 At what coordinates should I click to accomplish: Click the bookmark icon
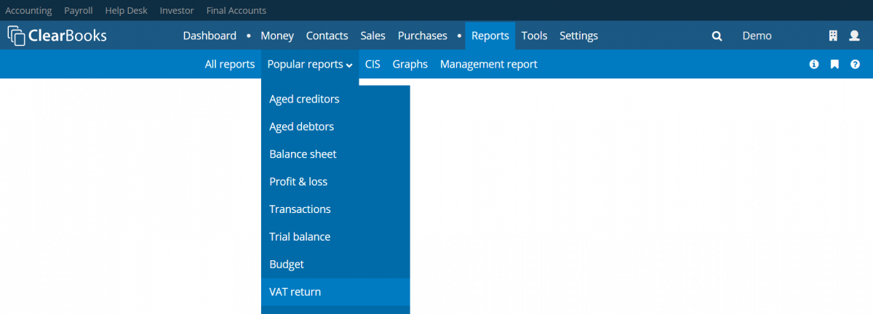(x=834, y=64)
